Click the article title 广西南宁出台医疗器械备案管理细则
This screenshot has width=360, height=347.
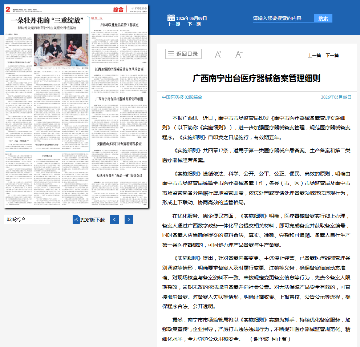256,78
